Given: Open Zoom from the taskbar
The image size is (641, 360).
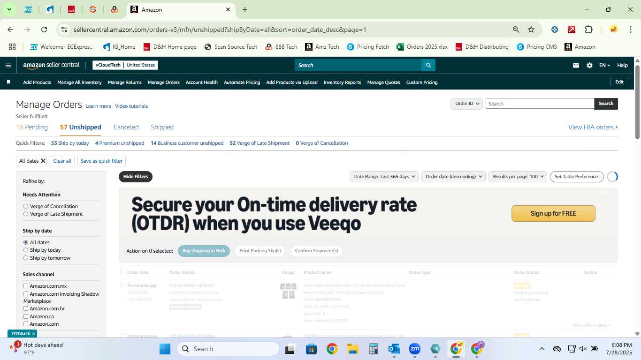Looking at the screenshot, I should [415, 349].
